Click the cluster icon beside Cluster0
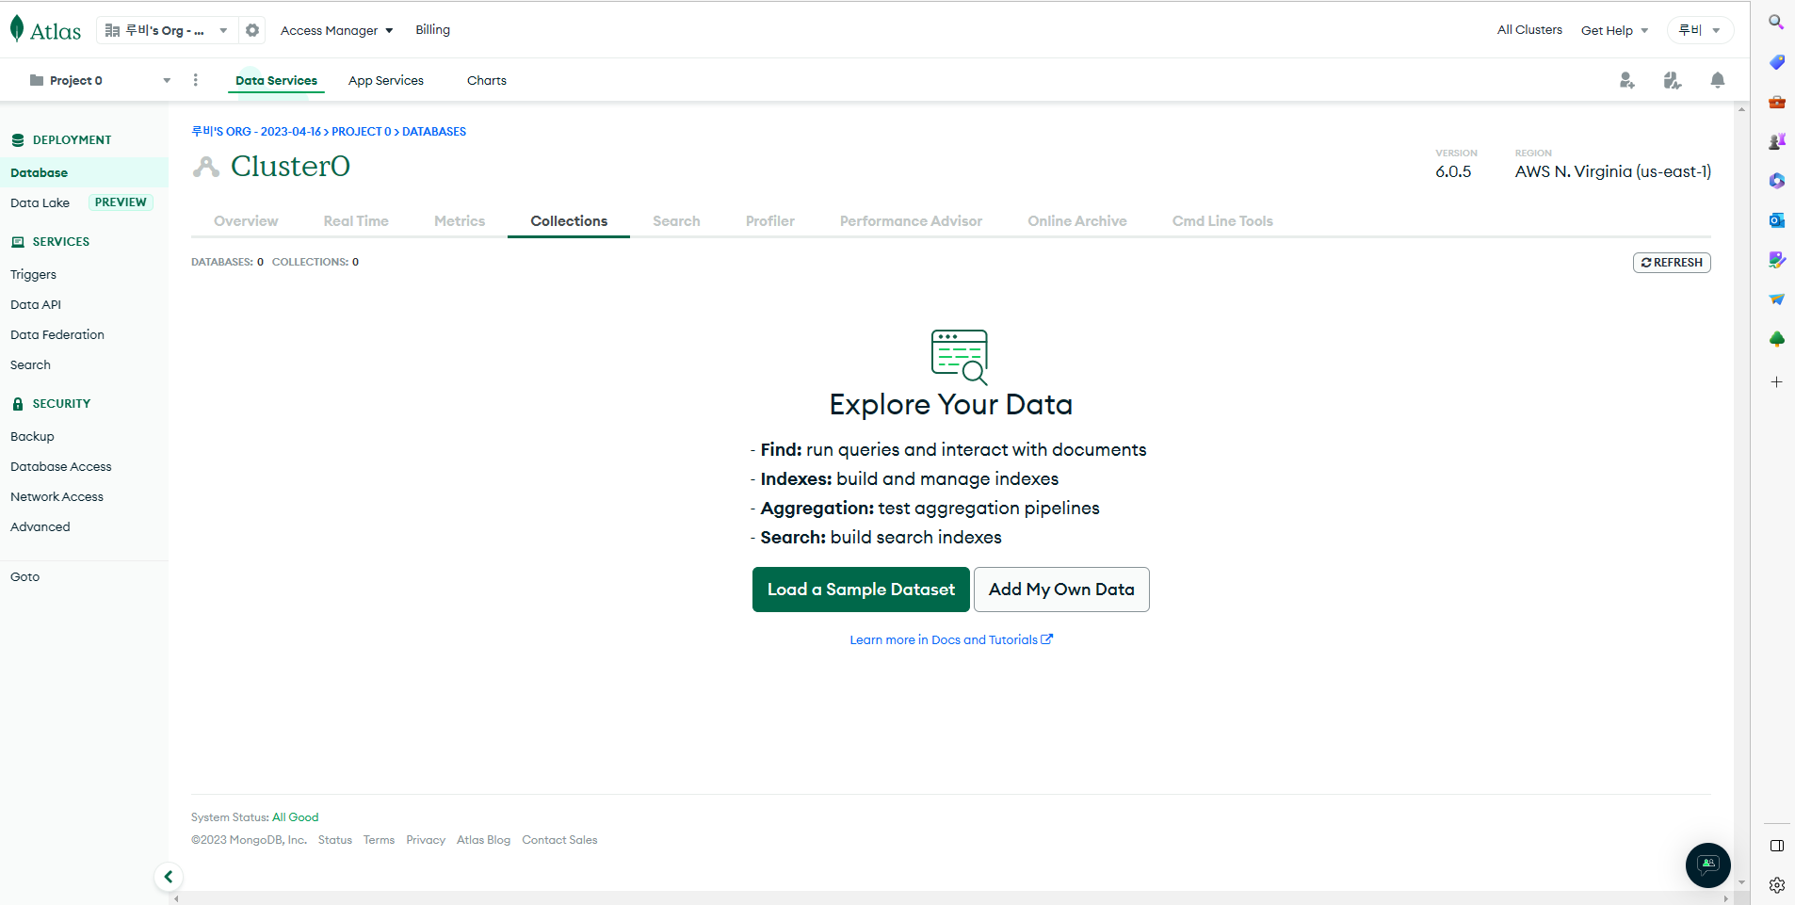The image size is (1795, 905). click(x=205, y=167)
